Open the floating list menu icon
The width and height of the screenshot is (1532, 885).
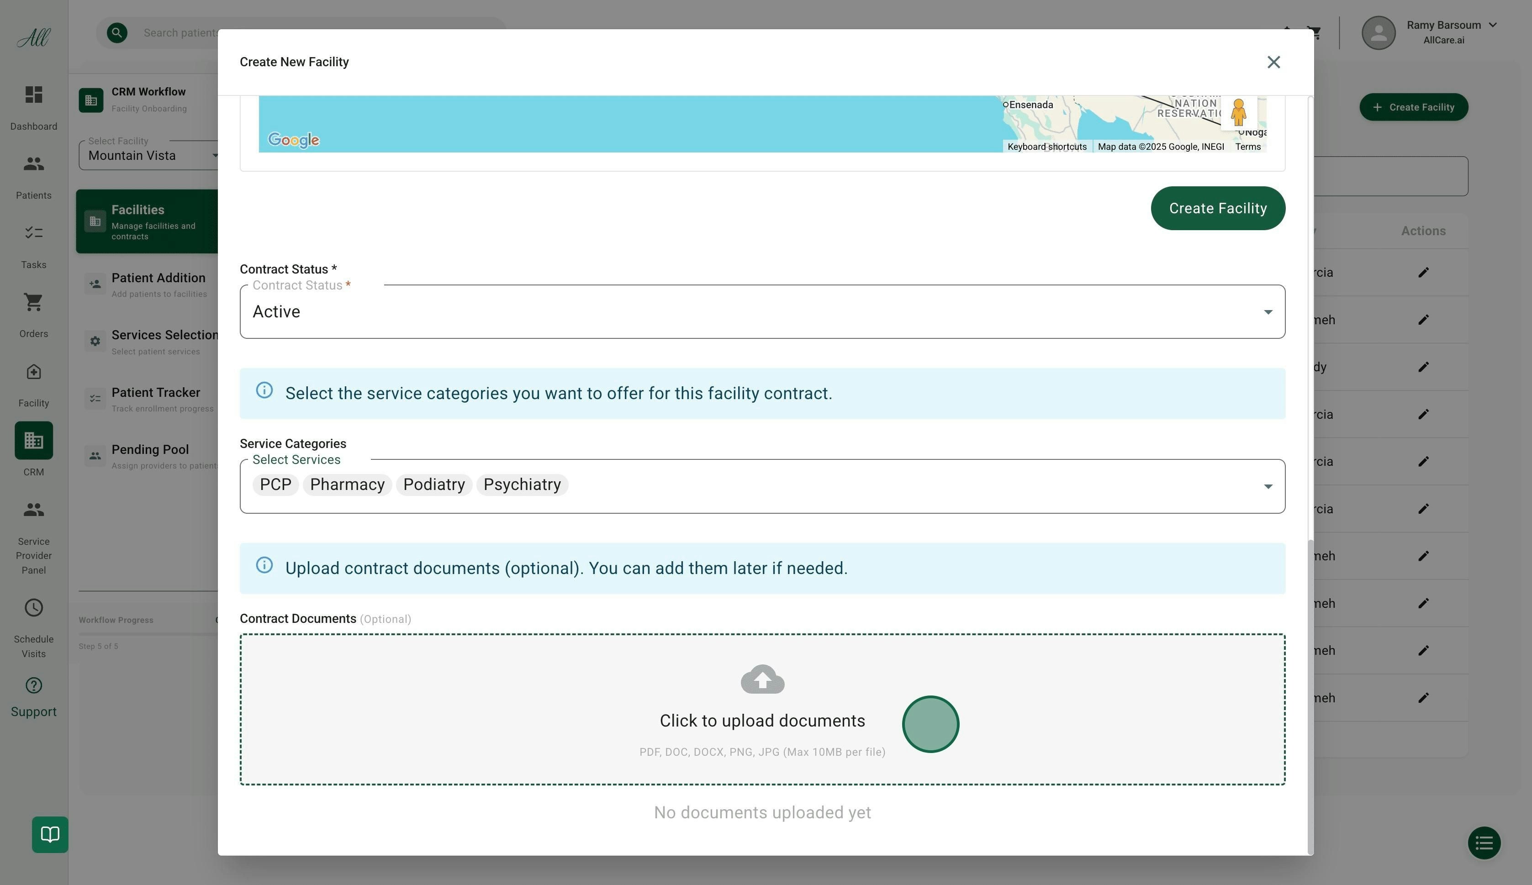(1484, 843)
